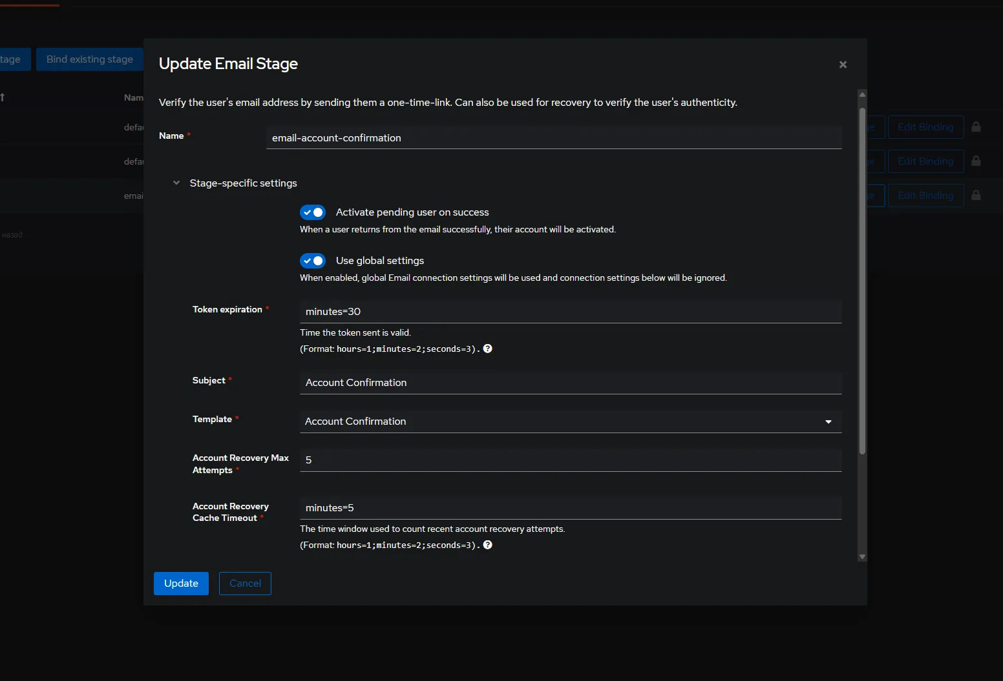Click help icon under Cache Timeout format
Screen dimensions: 1003x681
(x=488, y=545)
